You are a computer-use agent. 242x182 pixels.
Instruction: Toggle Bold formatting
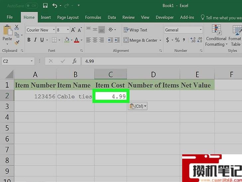29,40
